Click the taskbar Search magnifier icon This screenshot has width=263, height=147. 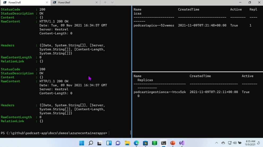click(91, 143)
